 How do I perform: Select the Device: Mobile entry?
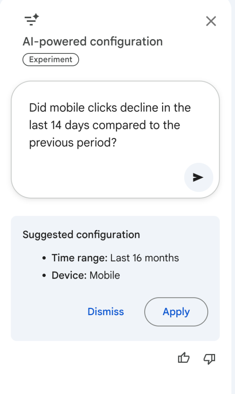click(85, 275)
